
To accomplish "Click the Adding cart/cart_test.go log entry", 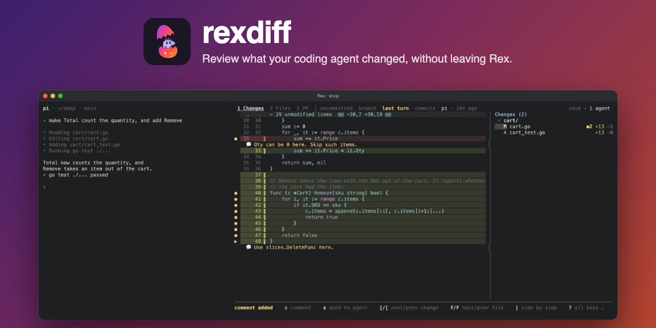I will (x=81, y=145).
